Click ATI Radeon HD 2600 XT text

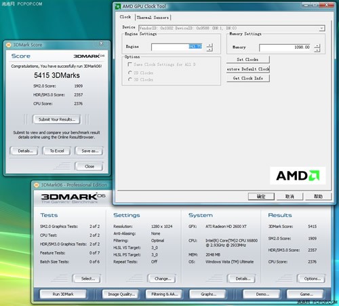pos(226,227)
